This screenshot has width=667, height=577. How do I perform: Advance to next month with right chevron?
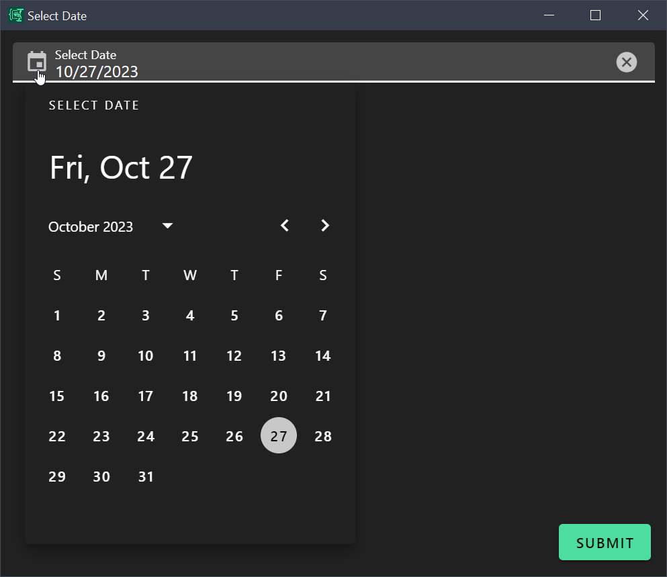(x=325, y=226)
